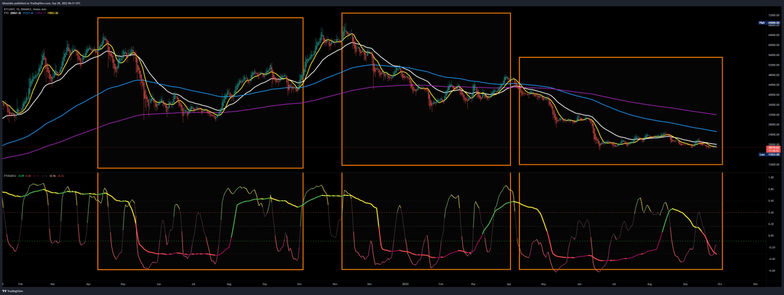Click the 56000.00 price axis label

click(x=773, y=55)
